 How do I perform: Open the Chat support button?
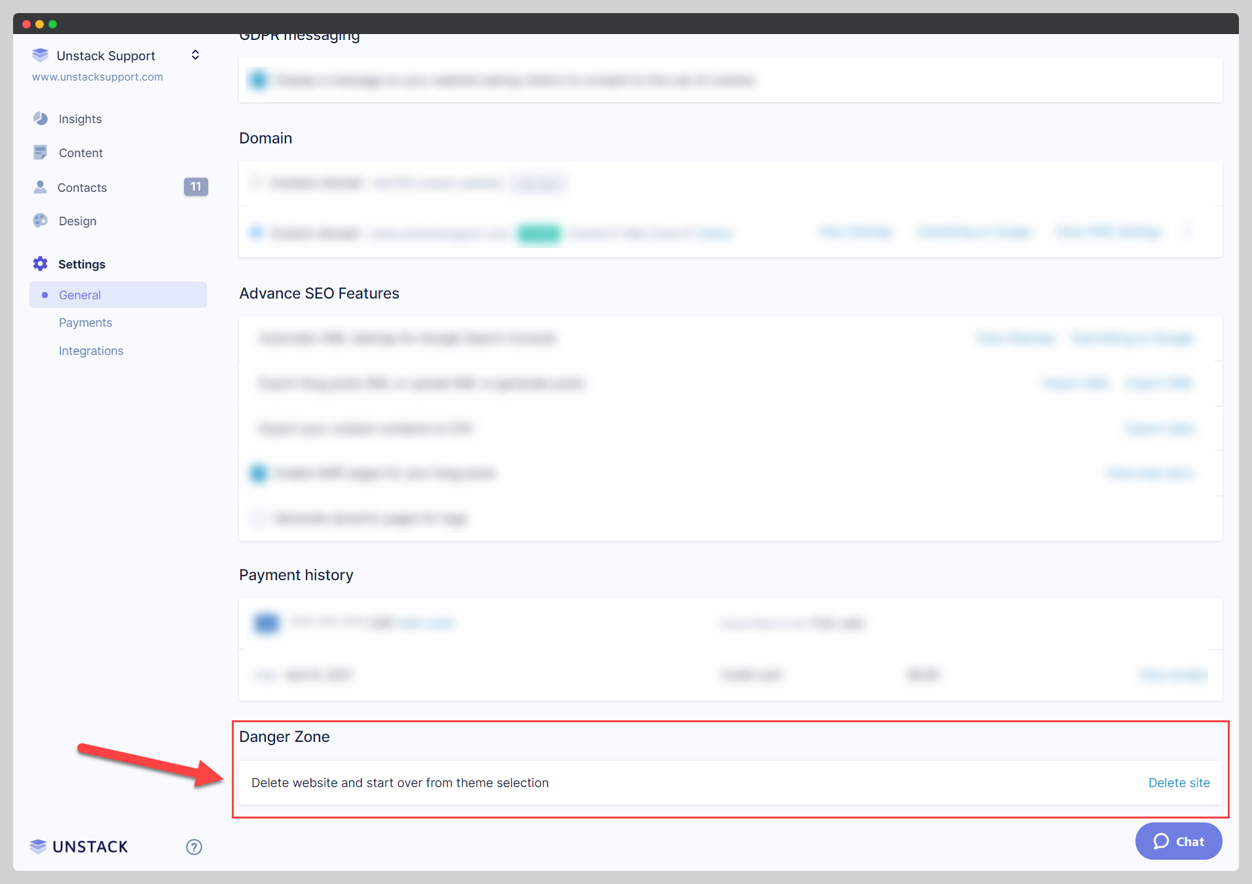(x=1178, y=841)
